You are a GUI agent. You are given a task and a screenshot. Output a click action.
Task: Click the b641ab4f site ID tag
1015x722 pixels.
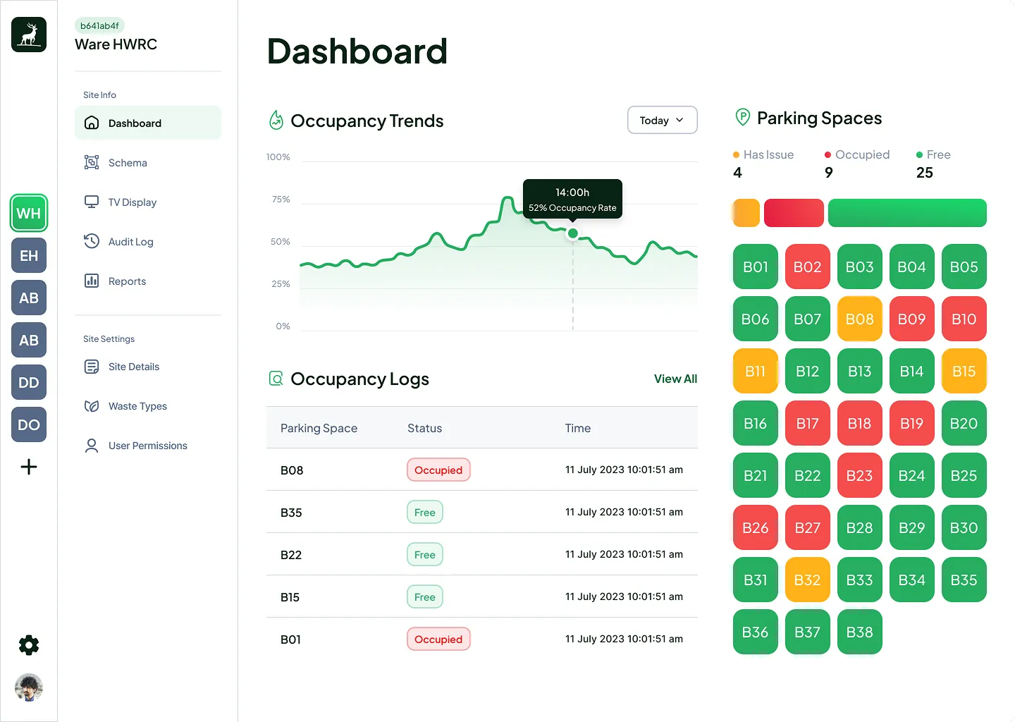point(99,25)
